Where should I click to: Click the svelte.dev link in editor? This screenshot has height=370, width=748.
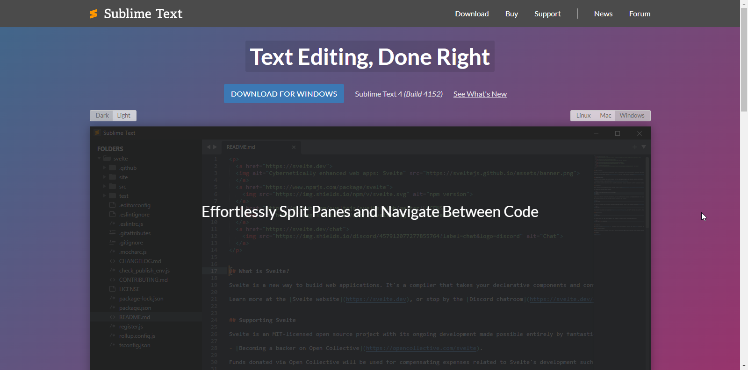coord(376,299)
